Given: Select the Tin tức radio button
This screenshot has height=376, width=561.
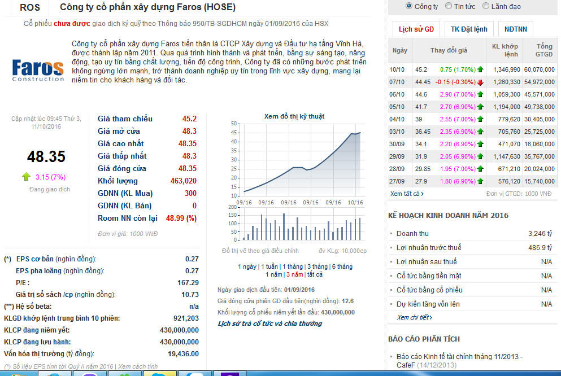Looking at the screenshot, I should (x=449, y=6).
